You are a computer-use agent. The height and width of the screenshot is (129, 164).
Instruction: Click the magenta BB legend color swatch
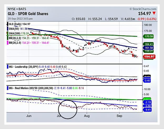coord(8,43)
